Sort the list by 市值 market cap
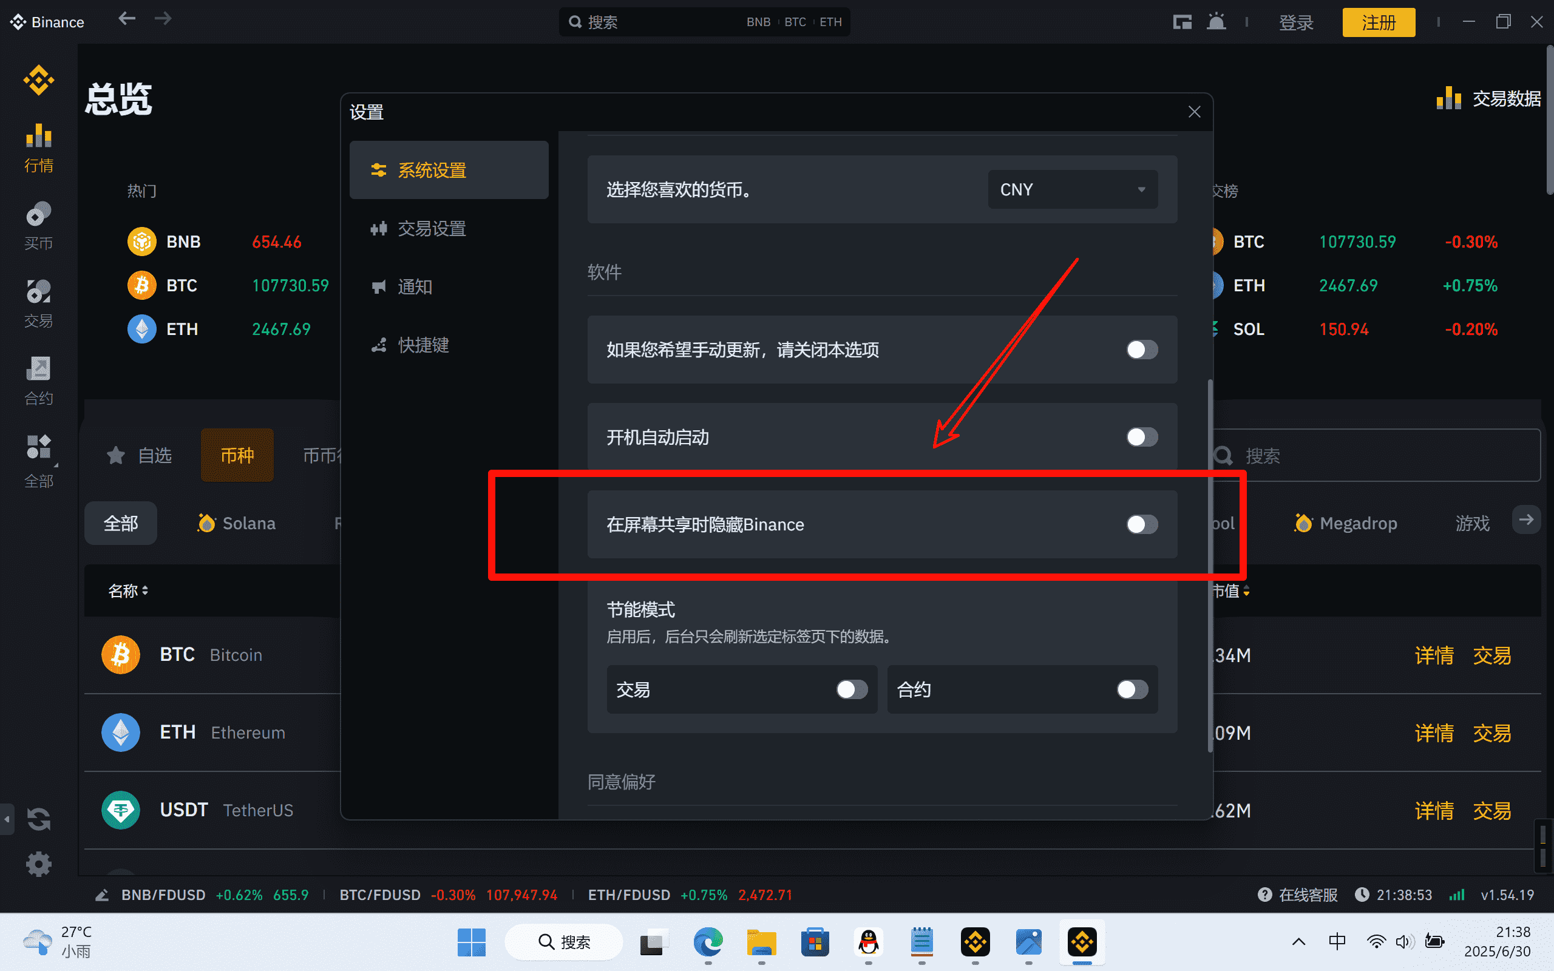 pos(1231,591)
